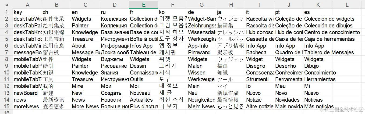Click the select-all corner triangle
Image resolution: width=365 pixels, height=114 pixels.
(6, 5)
